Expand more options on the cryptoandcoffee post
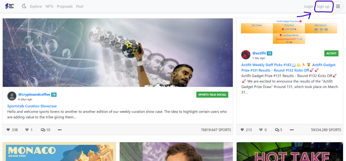This screenshot has height=161, width=346. coord(59,130)
